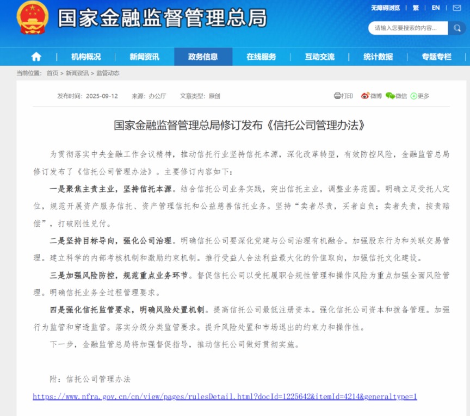Select the 政务信息 menu tab
Screen dimensions: 470x416
tap(203, 57)
